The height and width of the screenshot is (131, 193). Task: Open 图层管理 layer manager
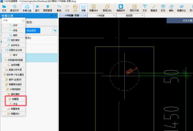(x=48, y=8)
